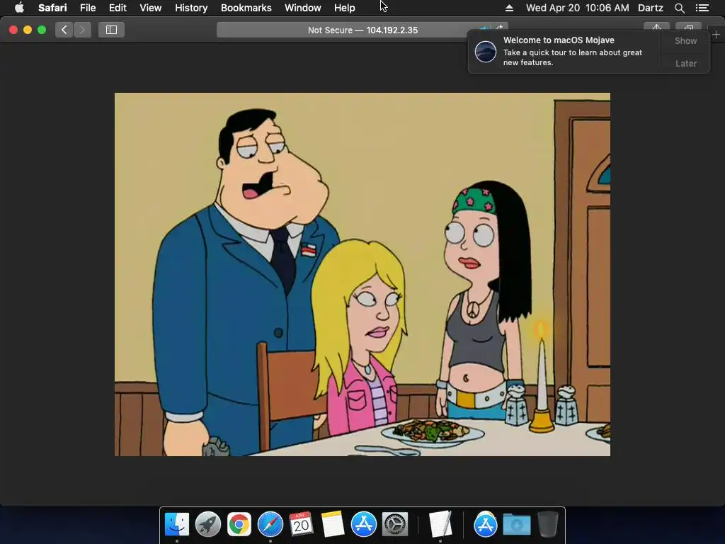Open Calendar from the Dock
Screen dimensions: 725x544
click(301, 524)
